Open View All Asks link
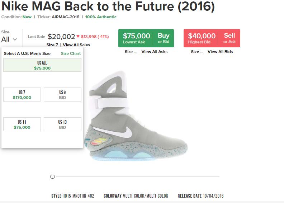 (155, 52)
